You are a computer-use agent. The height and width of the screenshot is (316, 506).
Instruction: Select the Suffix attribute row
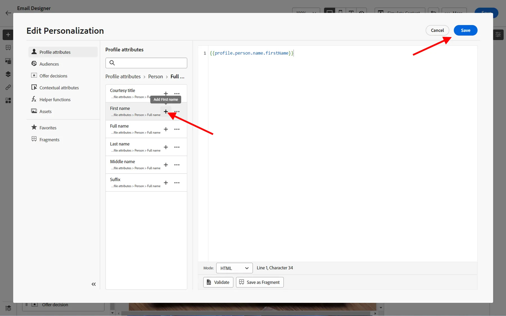[146, 183]
